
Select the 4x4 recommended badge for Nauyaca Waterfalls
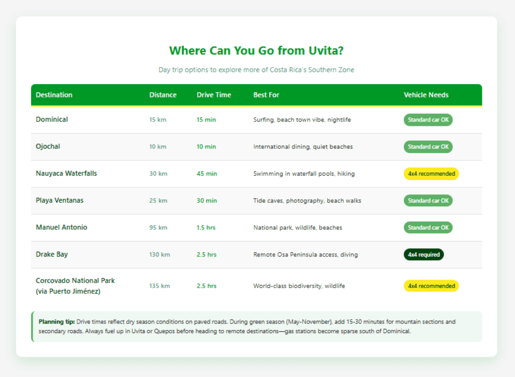431,174
